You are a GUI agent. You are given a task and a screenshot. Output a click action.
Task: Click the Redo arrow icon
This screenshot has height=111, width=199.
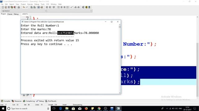(27, 7)
